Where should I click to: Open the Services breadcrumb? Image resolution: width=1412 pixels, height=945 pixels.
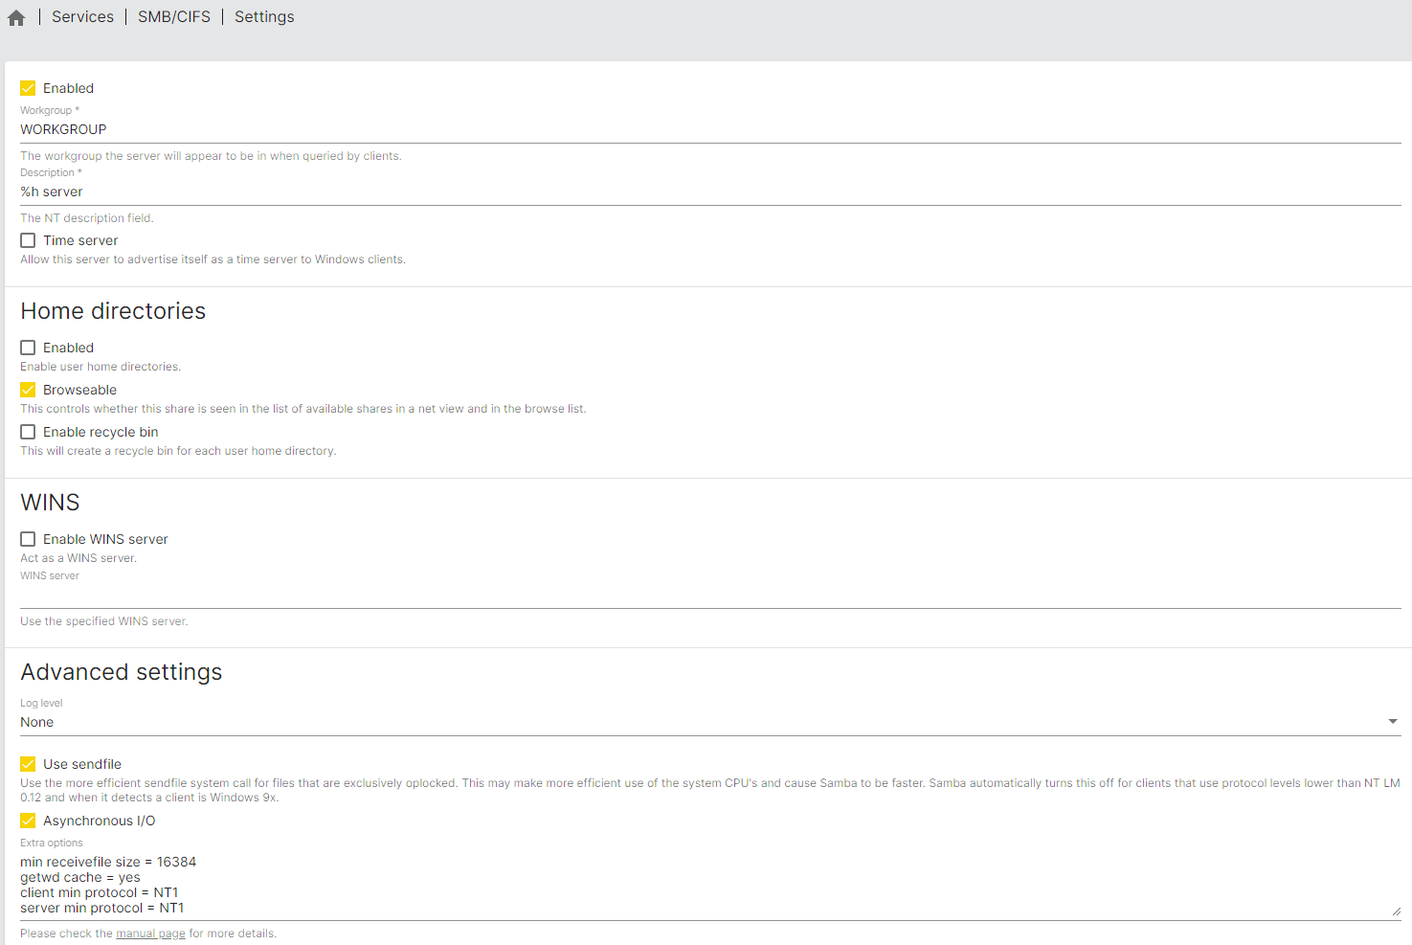[82, 17]
